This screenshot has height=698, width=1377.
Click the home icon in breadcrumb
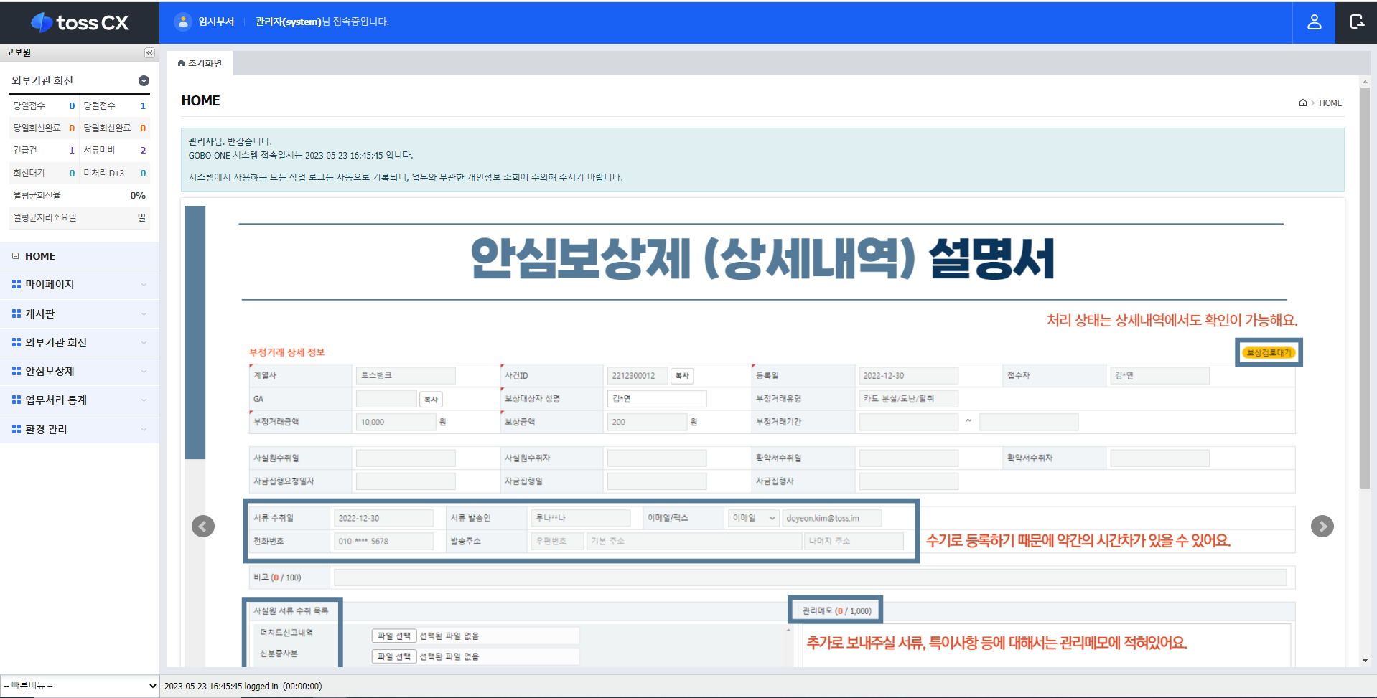pyautogui.click(x=1302, y=103)
